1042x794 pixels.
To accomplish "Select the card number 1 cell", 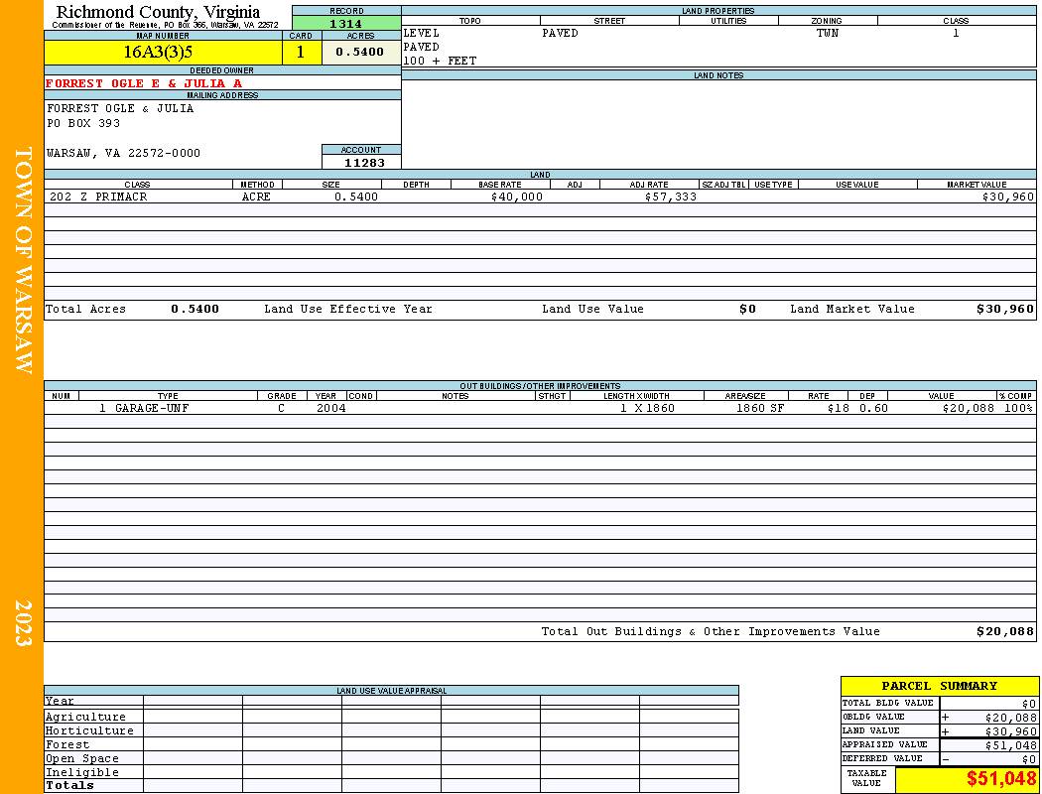I will (301, 52).
